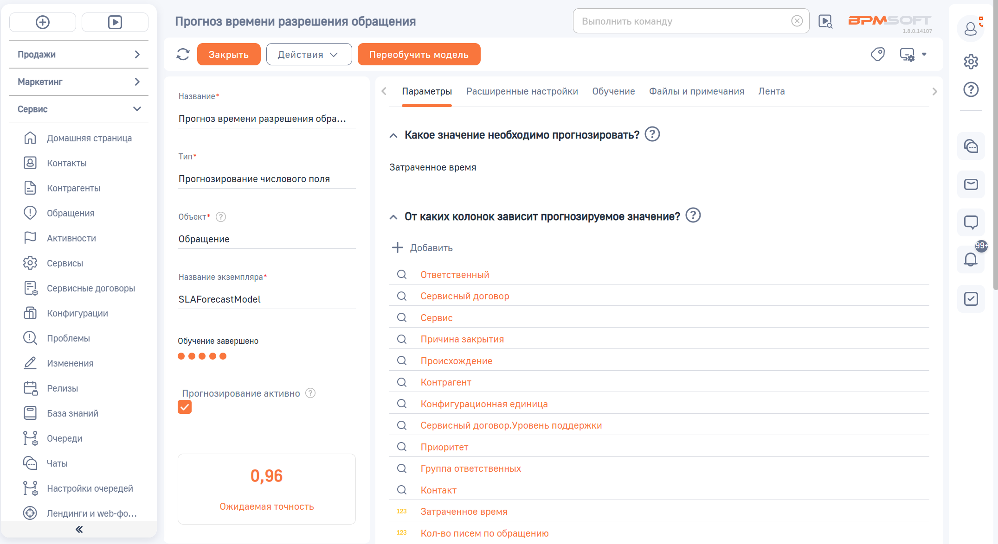Uncheck the Прогнозирование активно checkbox
Screen dimensions: 998x544
[185, 407]
